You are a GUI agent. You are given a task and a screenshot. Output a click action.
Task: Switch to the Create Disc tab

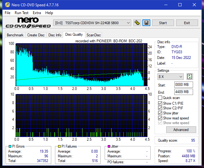point(36,35)
